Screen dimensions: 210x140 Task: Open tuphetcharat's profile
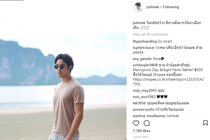(x=144, y=48)
